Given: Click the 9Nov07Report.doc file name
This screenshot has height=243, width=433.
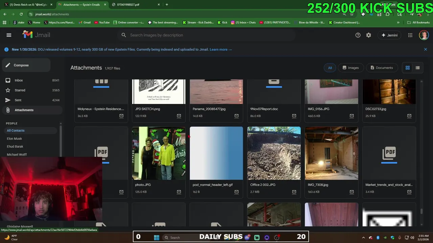Looking at the screenshot, I should tap(264, 109).
